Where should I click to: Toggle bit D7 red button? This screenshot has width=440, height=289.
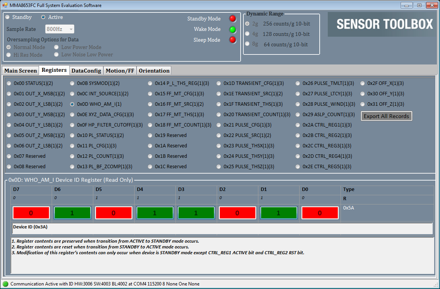(31, 213)
